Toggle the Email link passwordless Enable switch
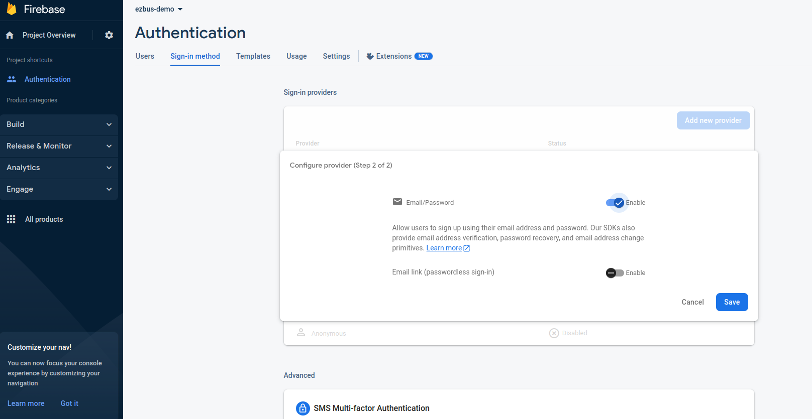Image resolution: width=812 pixels, height=419 pixels. click(615, 273)
